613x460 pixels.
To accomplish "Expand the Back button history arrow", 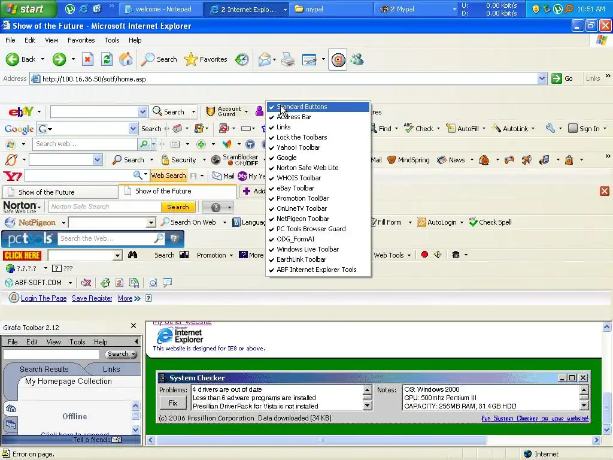I will point(43,59).
